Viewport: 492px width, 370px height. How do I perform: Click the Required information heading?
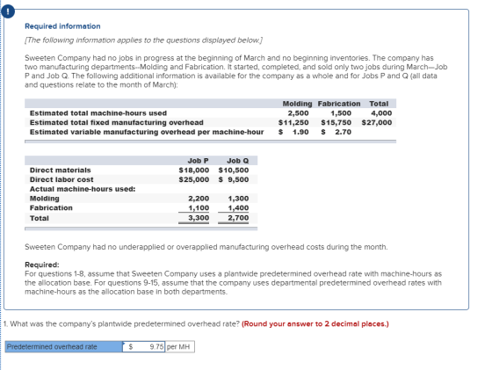pyautogui.click(x=62, y=26)
